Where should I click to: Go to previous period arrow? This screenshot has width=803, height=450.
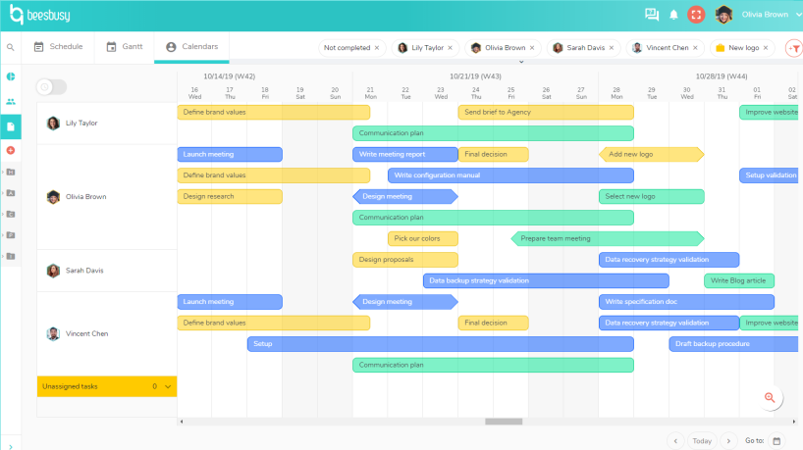point(675,441)
